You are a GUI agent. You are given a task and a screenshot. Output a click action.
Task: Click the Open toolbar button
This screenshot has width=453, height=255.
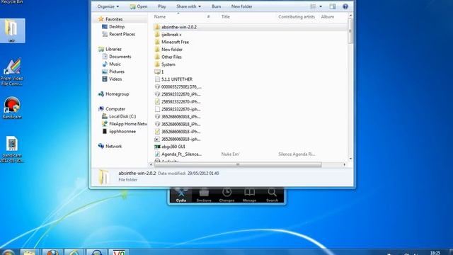point(139,6)
